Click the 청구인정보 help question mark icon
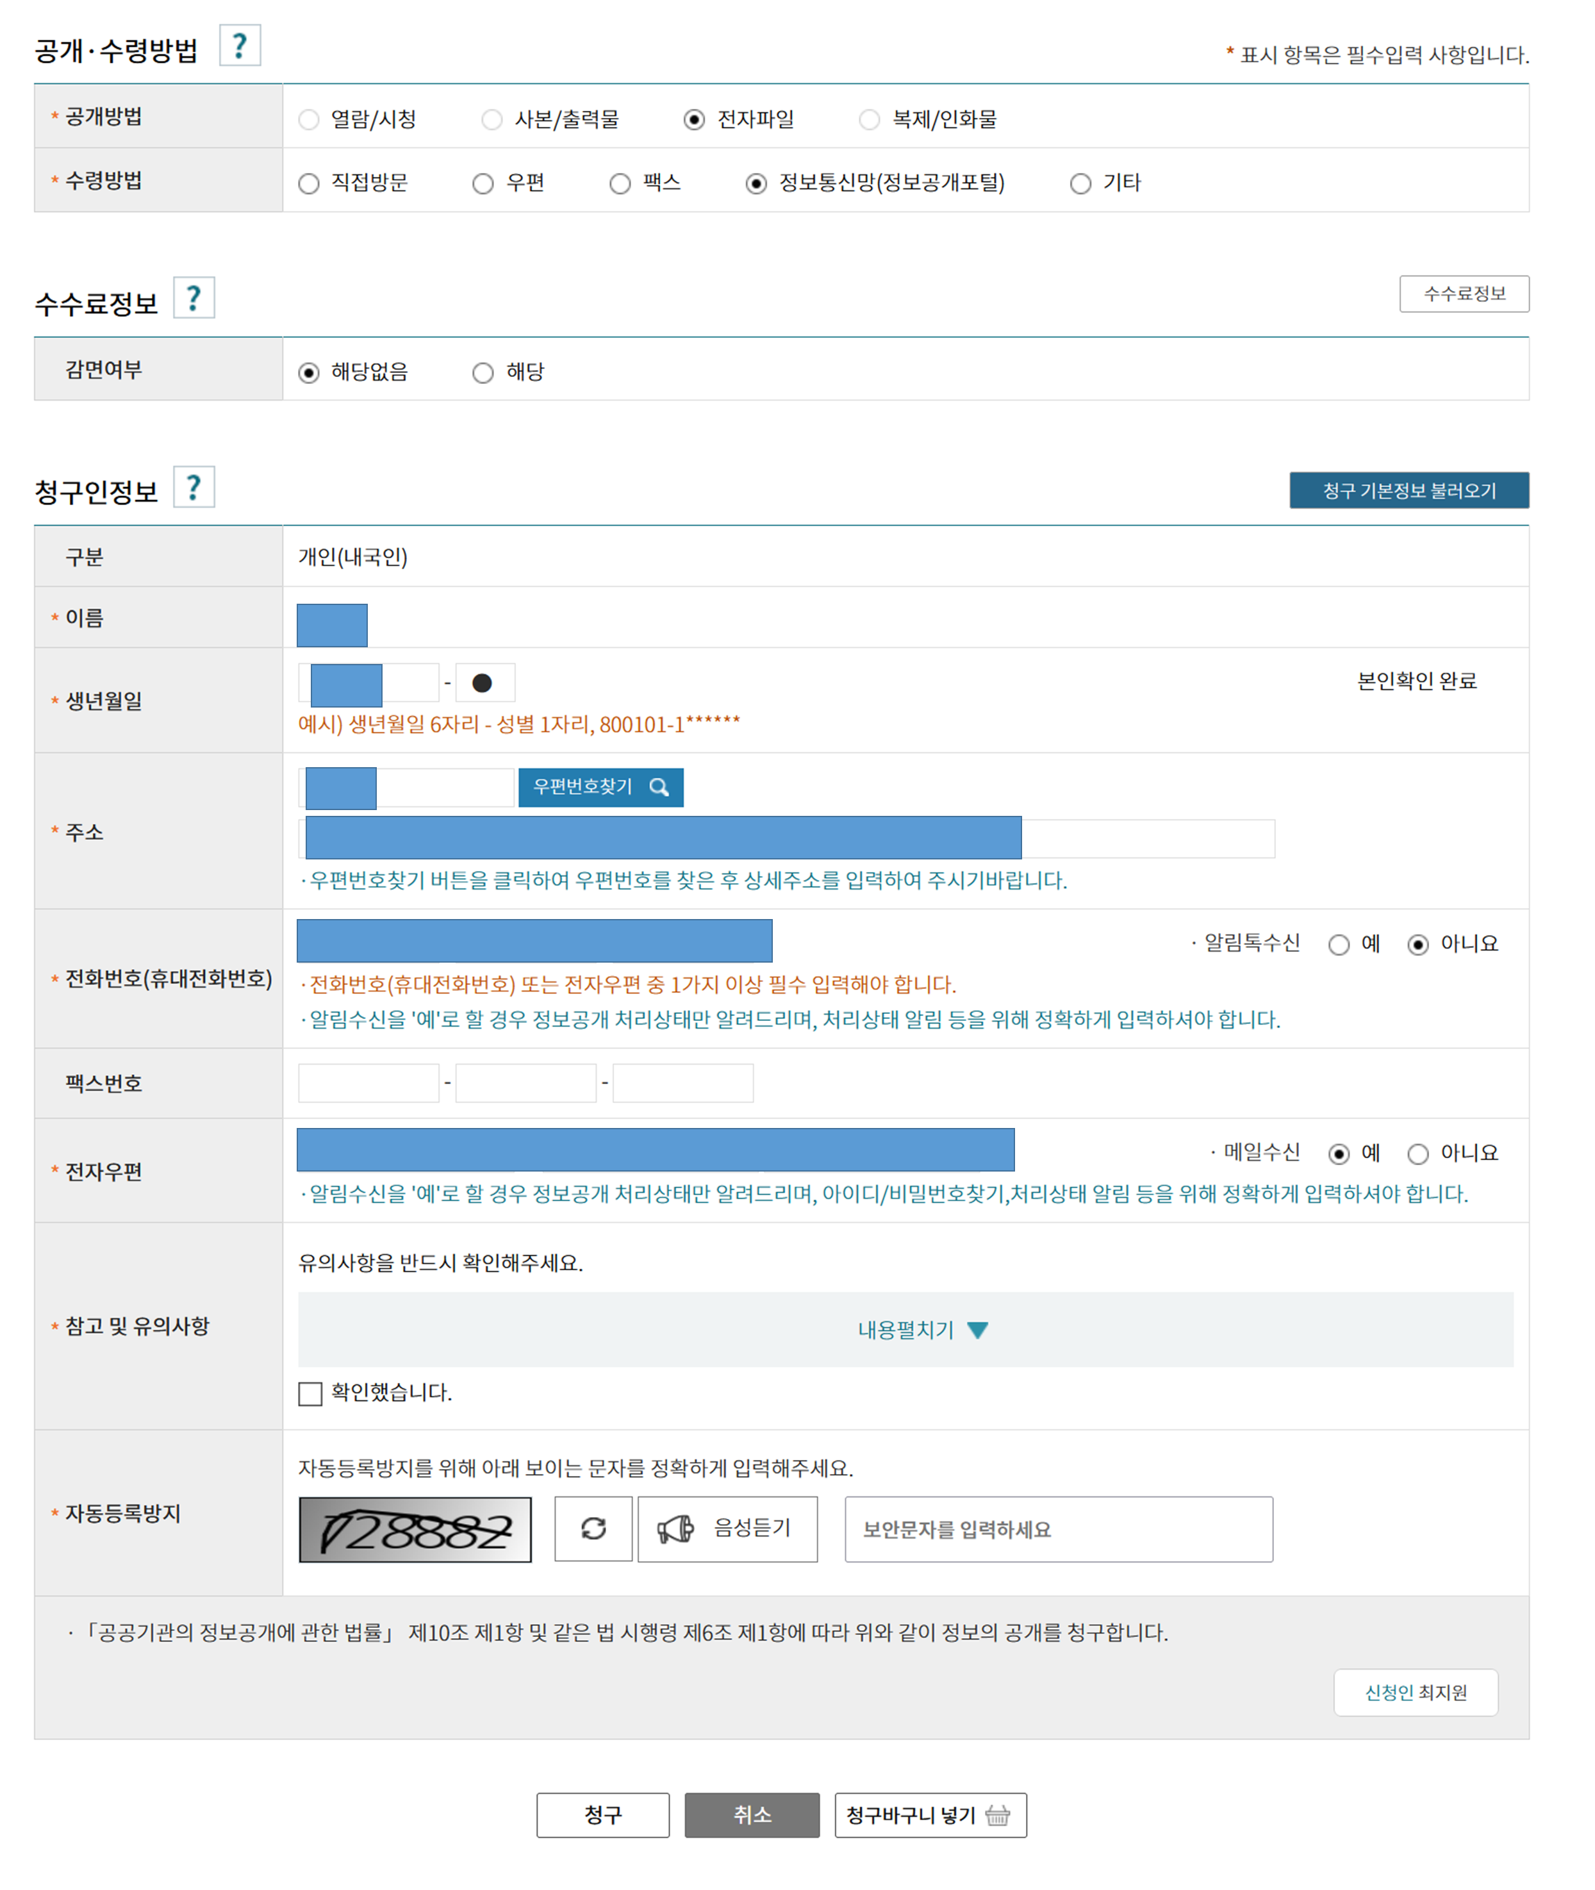 pos(194,488)
